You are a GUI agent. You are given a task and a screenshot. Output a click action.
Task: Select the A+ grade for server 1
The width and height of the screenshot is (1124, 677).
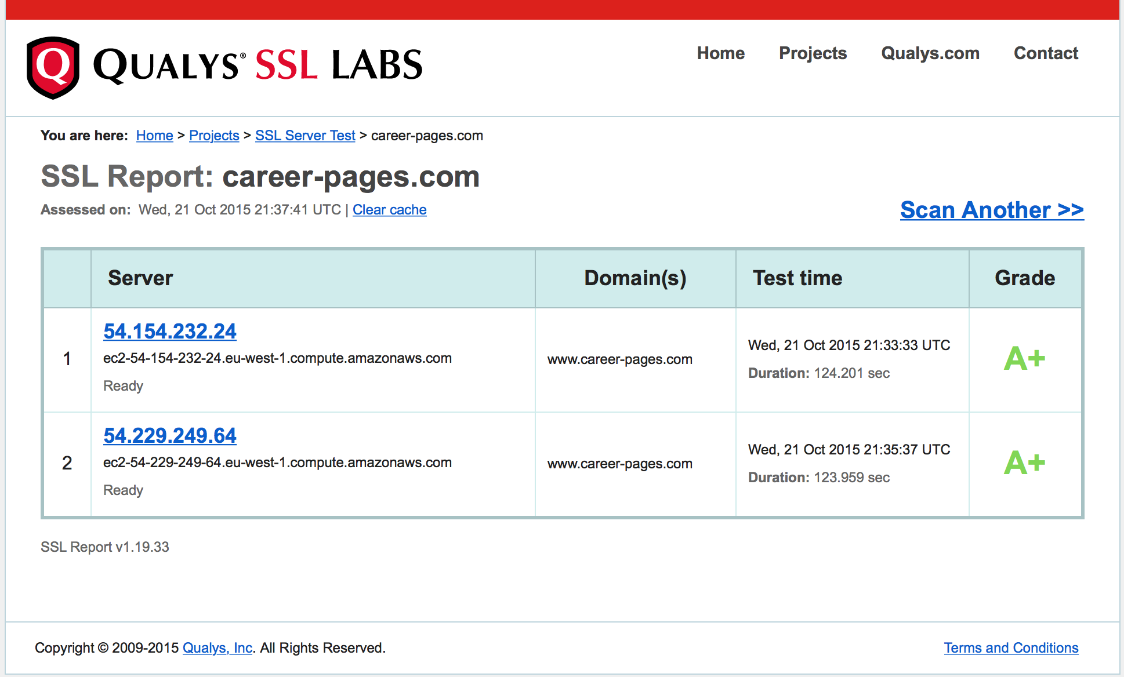point(1024,359)
